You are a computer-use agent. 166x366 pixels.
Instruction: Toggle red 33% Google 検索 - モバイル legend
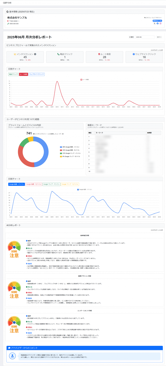click(70, 150)
